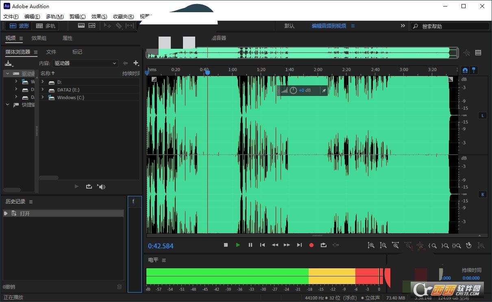Image resolution: width=492 pixels, height=302 pixels.
Task: Click the blue playhead marker on timeline
Action: coord(207,73)
